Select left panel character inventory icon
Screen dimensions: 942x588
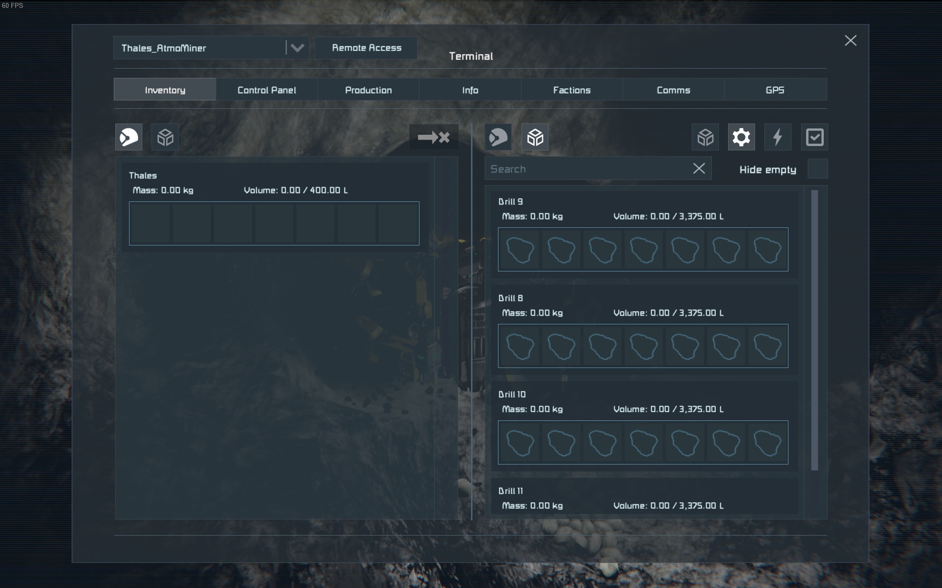click(129, 137)
